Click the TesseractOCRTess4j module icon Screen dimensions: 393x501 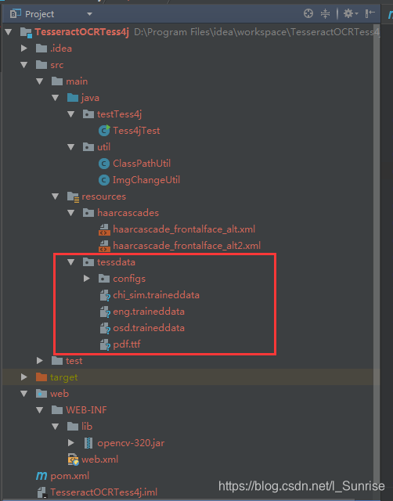click(26, 32)
